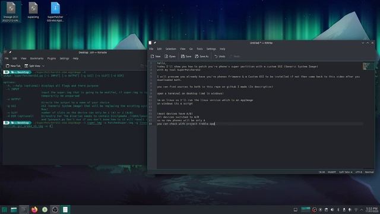This screenshot has width=380, height=214.
Task: Open the Konsole Plugins menu
Action: point(52,58)
